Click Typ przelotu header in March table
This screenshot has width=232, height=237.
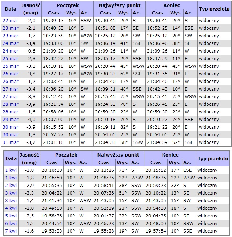[214, 9]
